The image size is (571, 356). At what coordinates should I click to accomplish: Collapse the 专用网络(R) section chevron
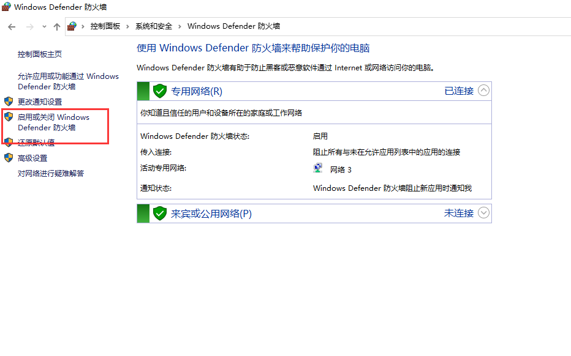483,90
